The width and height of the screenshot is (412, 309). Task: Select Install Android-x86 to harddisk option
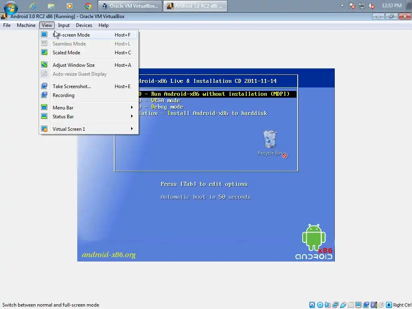point(203,113)
